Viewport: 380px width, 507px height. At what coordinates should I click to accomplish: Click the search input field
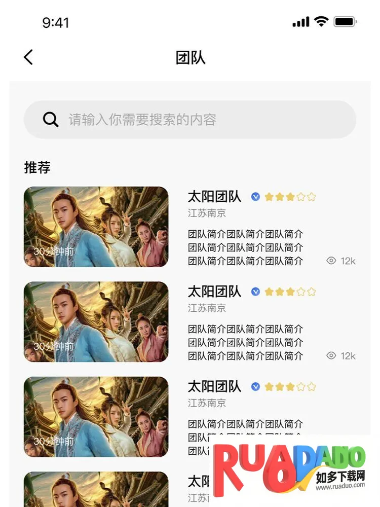pyautogui.click(x=203, y=120)
